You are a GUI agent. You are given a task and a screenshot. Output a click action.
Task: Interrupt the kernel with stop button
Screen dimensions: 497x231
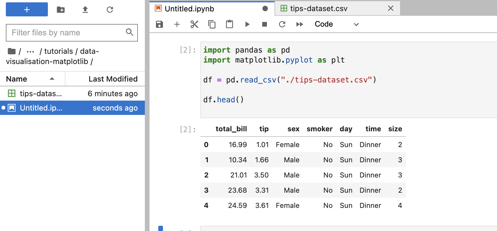pyautogui.click(x=265, y=24)
